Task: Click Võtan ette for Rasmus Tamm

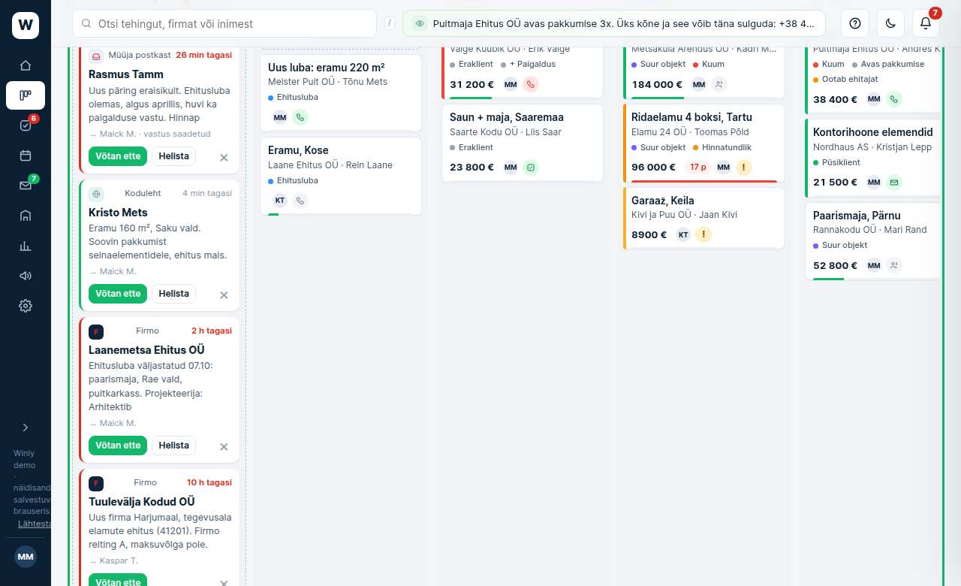Action: [x=118, y=156]
